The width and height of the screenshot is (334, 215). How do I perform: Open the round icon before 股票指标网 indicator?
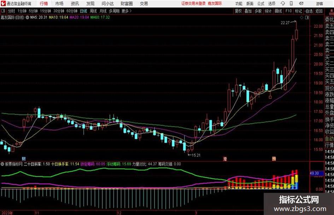tap(2, 164)
